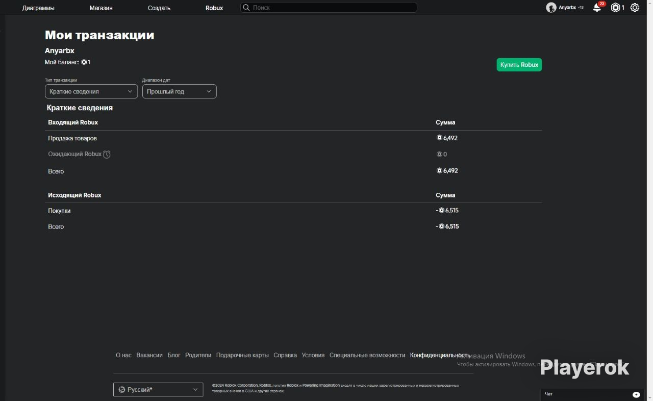Viewport: 653px width, 401px height.
Task: Open the Специальные возможности footer link
Action: pyautogui.click(x=367, y=355)
